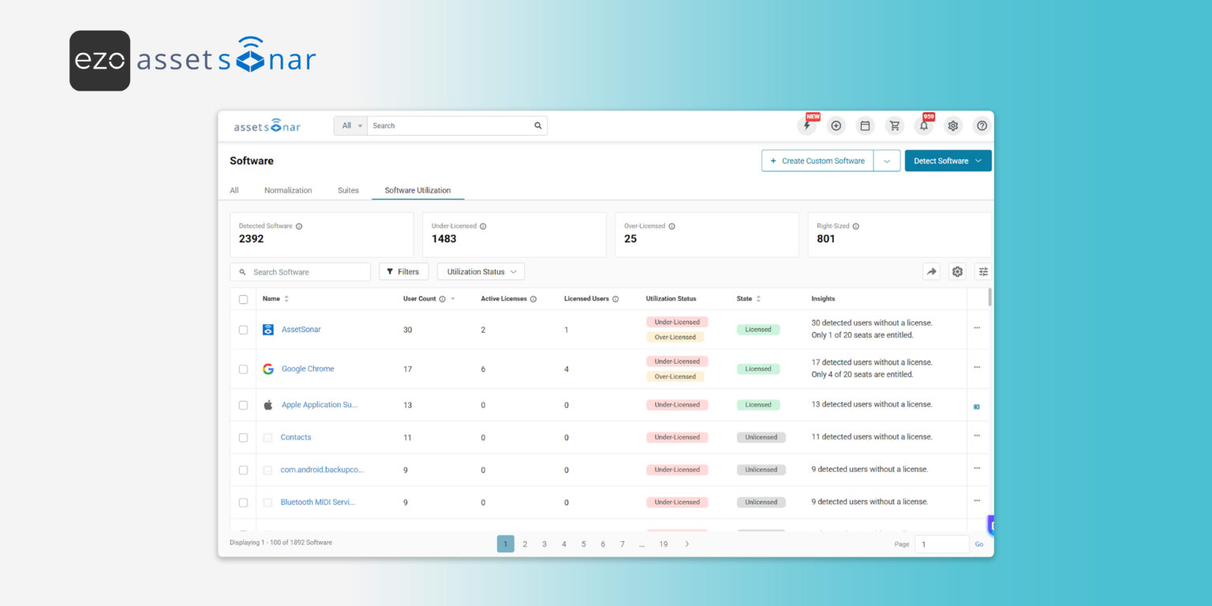Open the calendar icon in header
The image size is (1212, 606).
pos(866,125)
